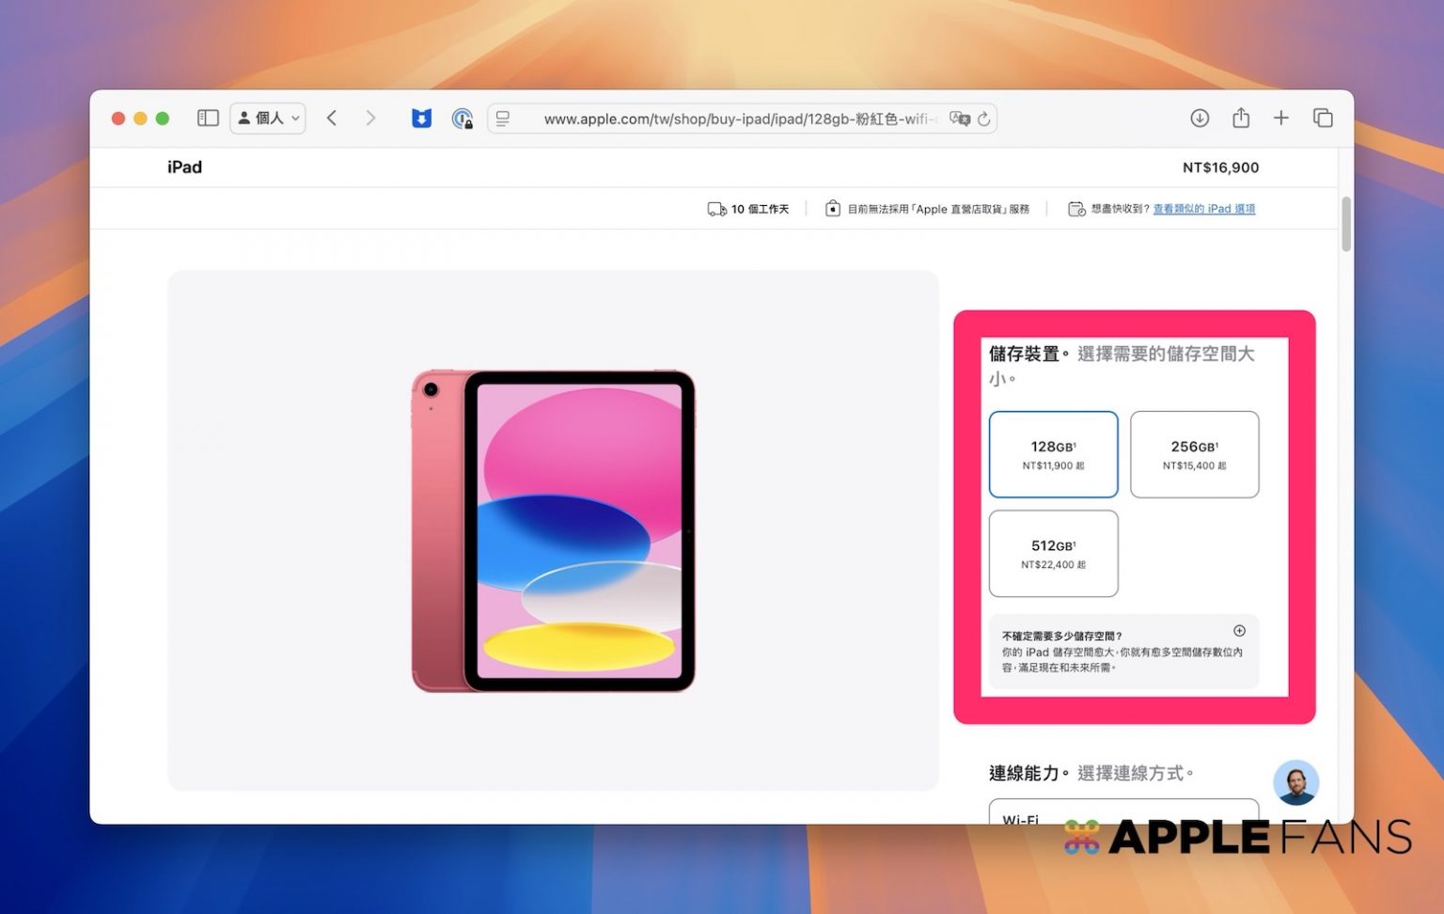The width and height of the screenshot is (1444, 914).
Task: Click the pink iPad product image
Action: click(553, 531)
